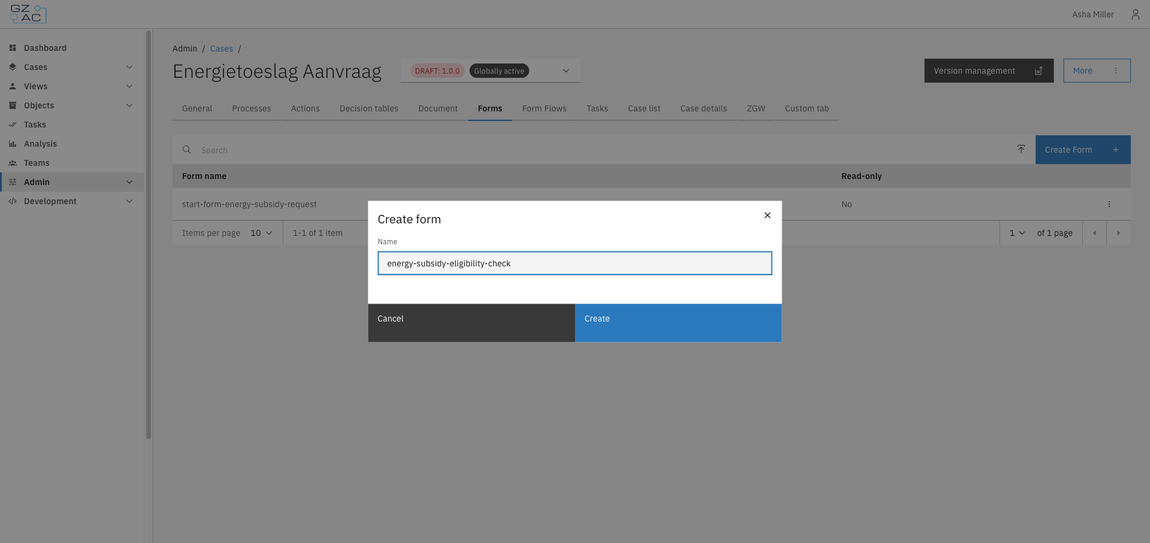Select the Forms tab
1150x543 pixels.
490,108
